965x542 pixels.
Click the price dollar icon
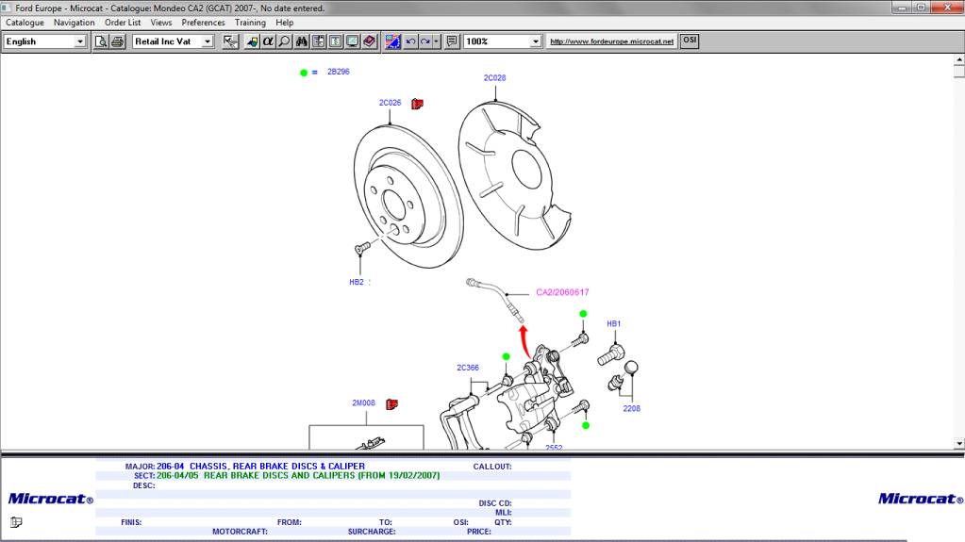click(336, 41)
